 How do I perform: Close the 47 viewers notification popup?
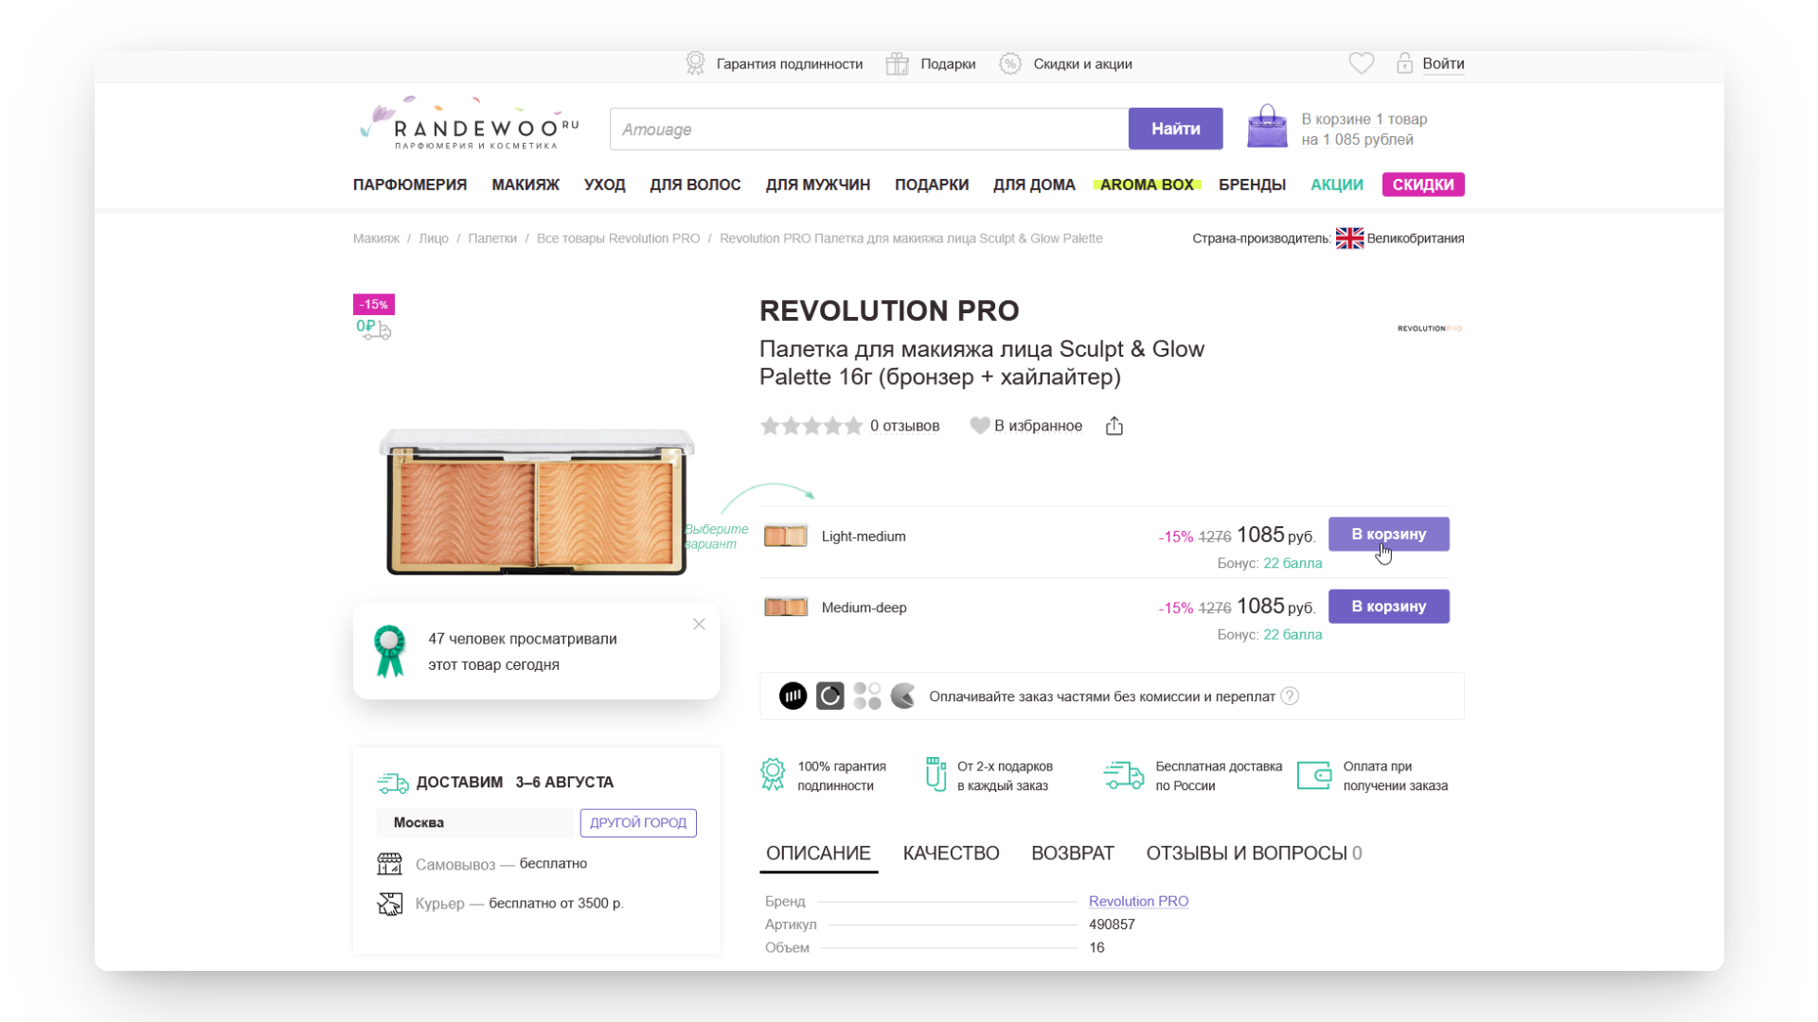coord(699,625)
